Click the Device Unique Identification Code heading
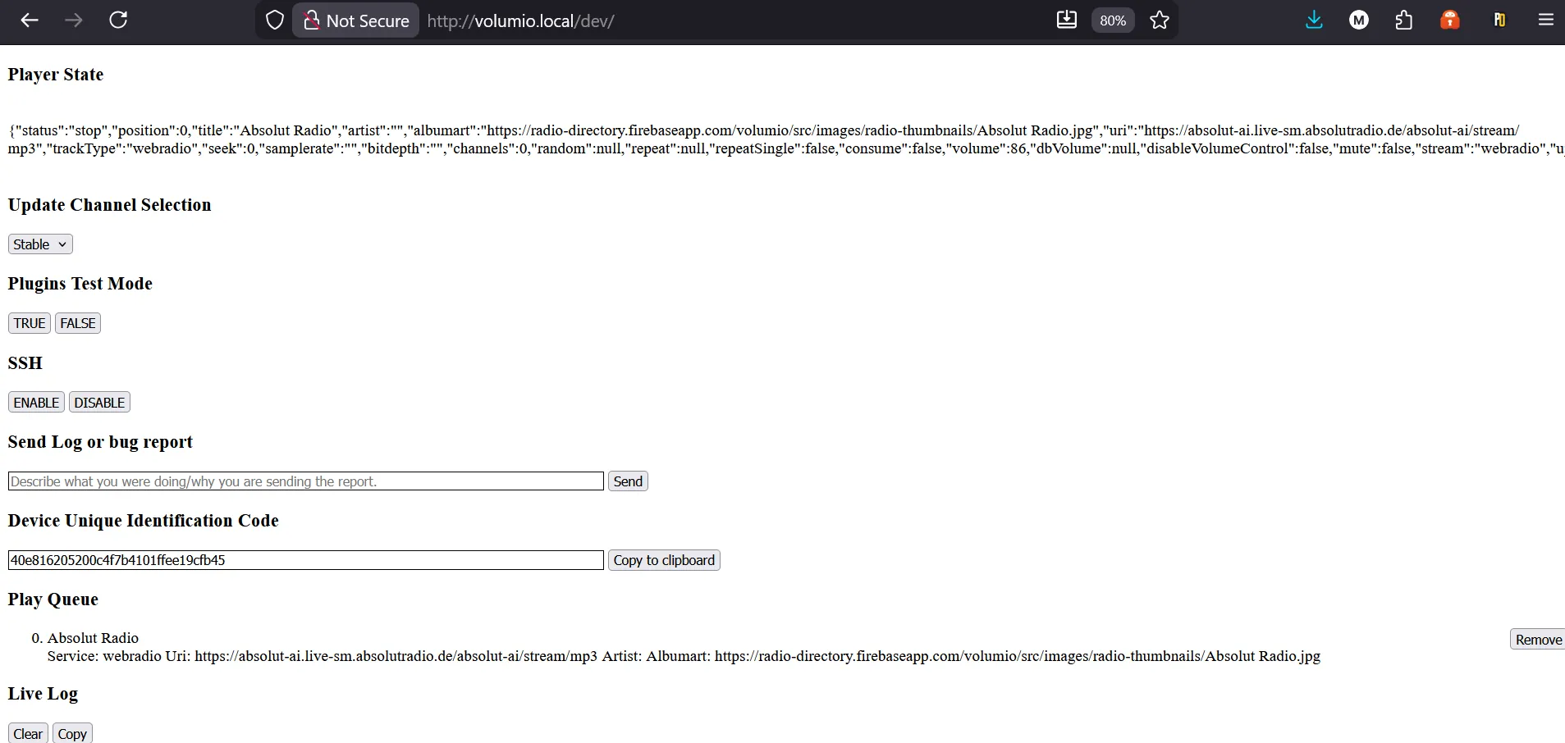Screen dimensions: 1565x743 pos(143,521)
